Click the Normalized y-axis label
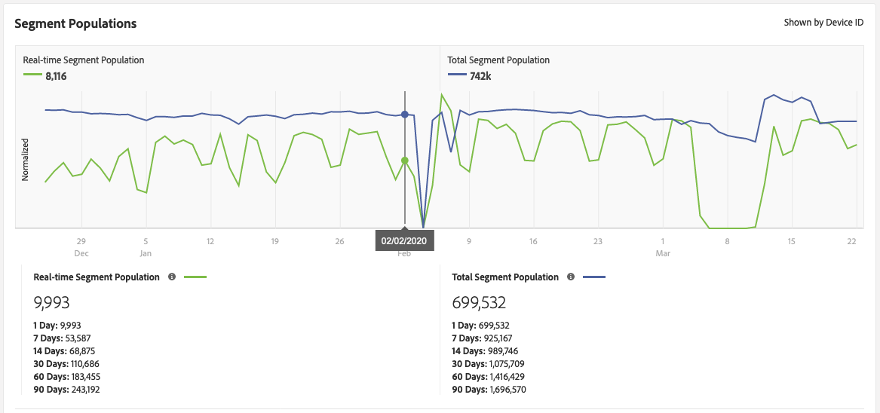This screenshot has height=413, width=880. 25,159
